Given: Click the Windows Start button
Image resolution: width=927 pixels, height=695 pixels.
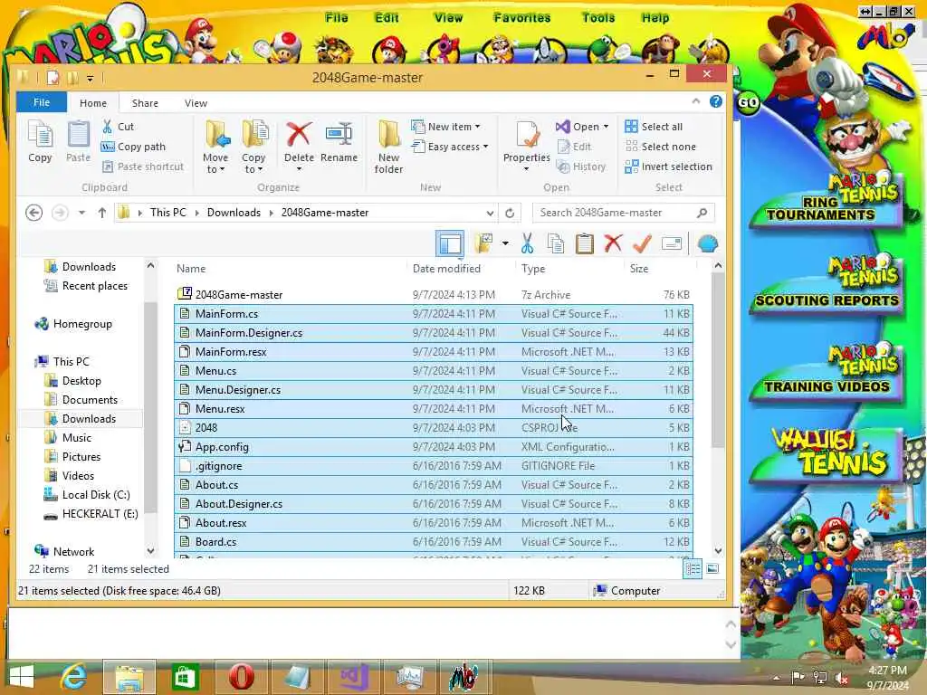Looking at the screenshot, I should tap(22, 676).
